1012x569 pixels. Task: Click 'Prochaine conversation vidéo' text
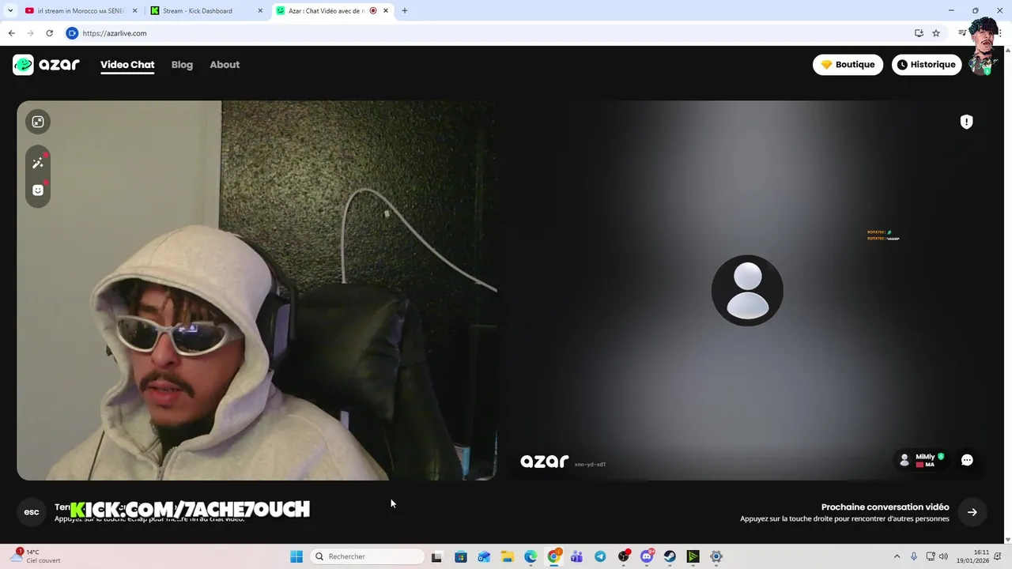[885, 507]
